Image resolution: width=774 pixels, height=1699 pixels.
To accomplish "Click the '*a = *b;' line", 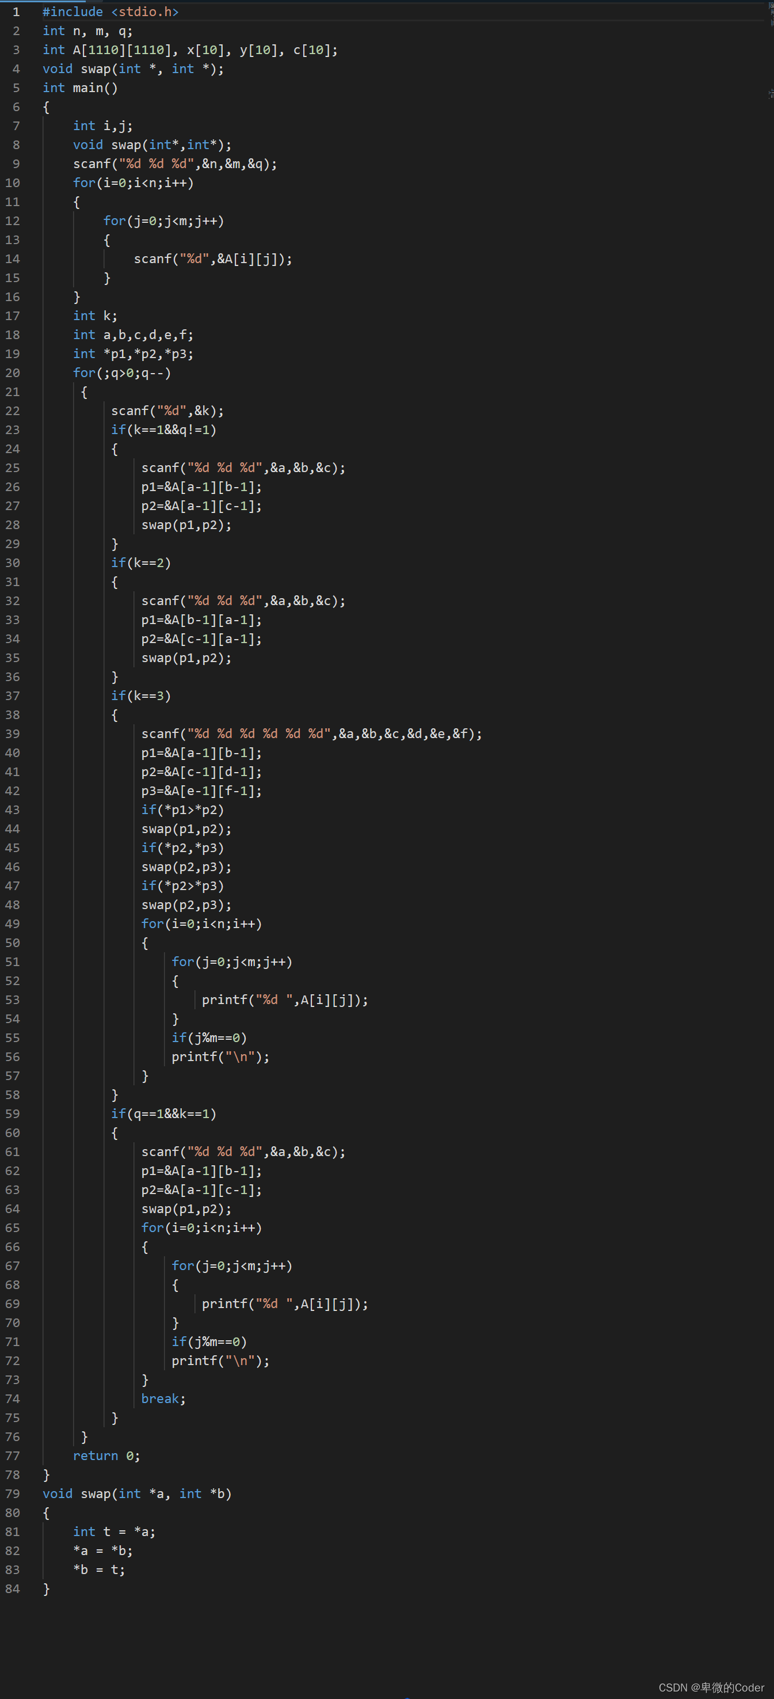I will pyautogui.click(x=103, y=1550).
